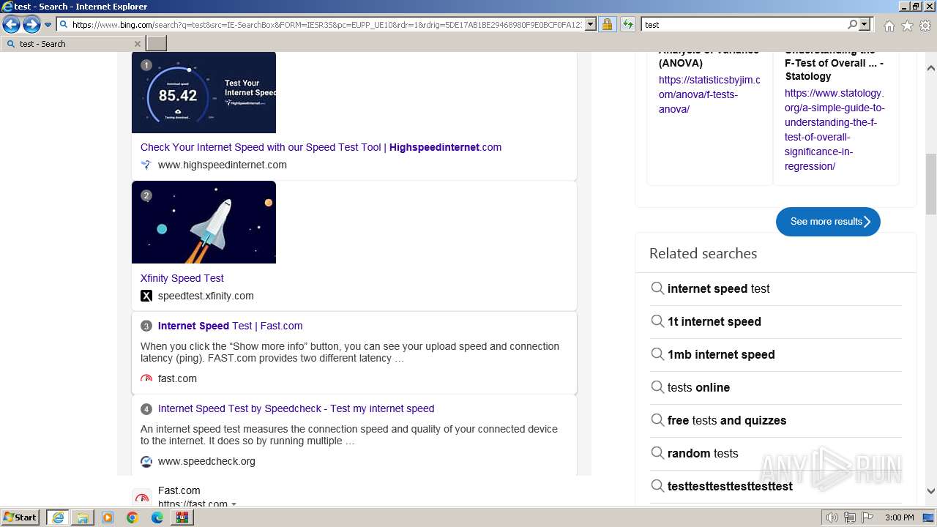Click the 3:00 PM system clock
937x527 pixels.
coord(899,517)
